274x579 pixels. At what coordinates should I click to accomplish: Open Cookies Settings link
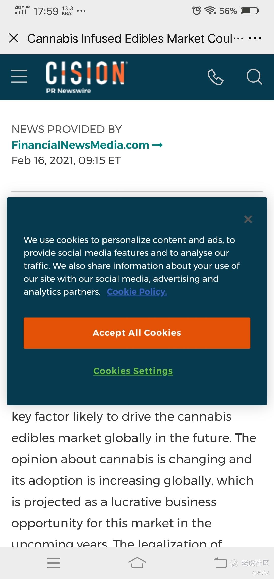pyautogui.click(x=133, y=371)
